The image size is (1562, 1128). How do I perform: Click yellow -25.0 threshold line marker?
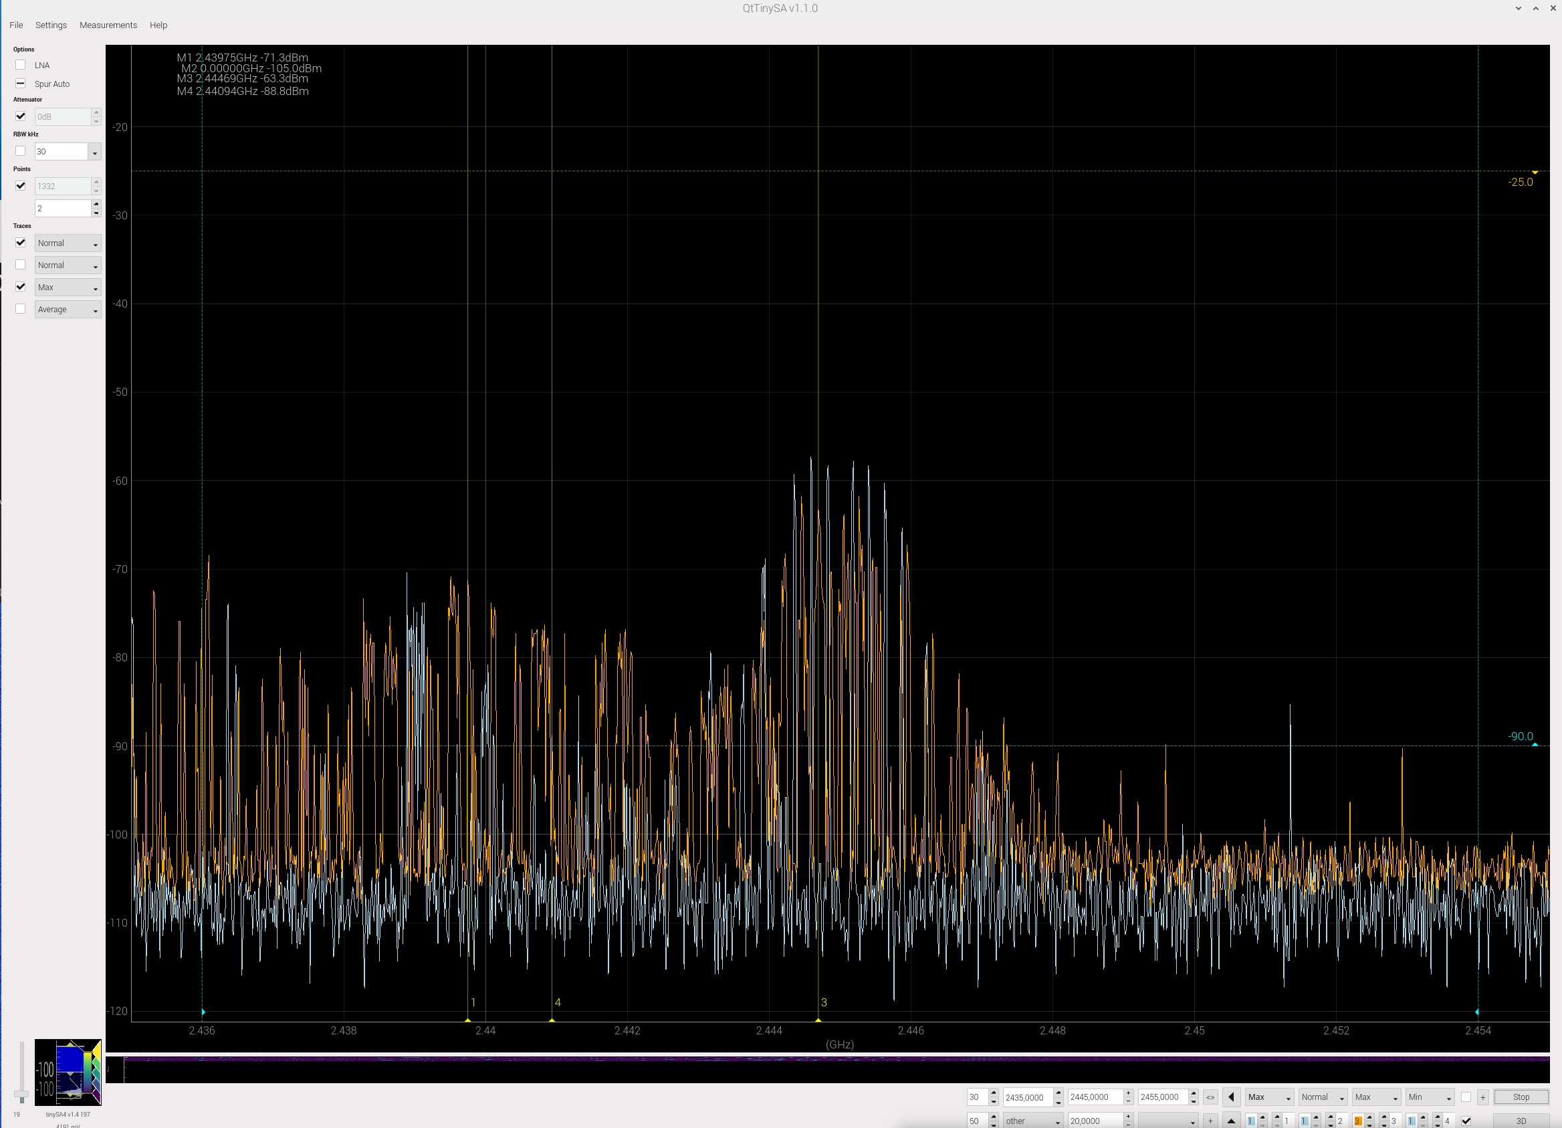pyautogui.click(x=1535, y=172)
